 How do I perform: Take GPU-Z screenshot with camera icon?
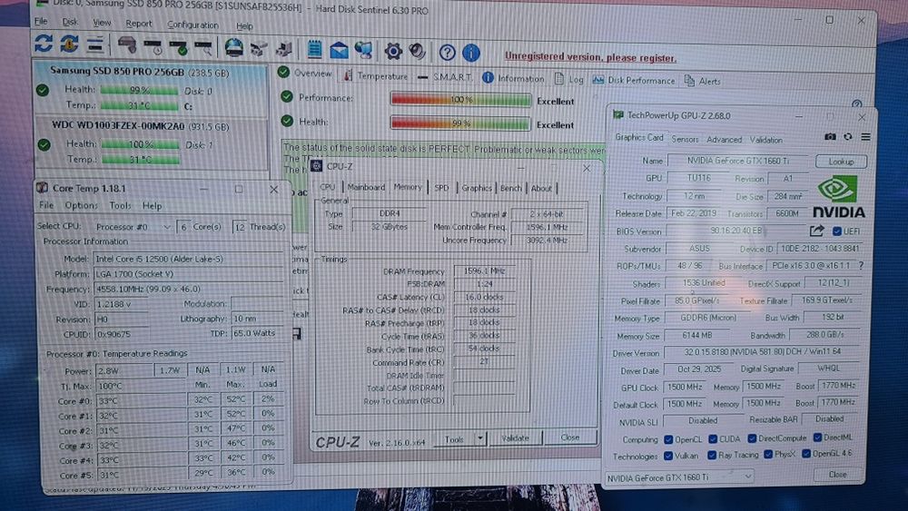coord(830,136)
